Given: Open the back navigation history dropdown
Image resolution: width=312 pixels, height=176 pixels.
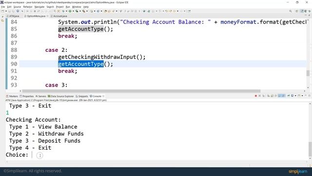Looking at the screenshot, I should [x=177, y=11].
